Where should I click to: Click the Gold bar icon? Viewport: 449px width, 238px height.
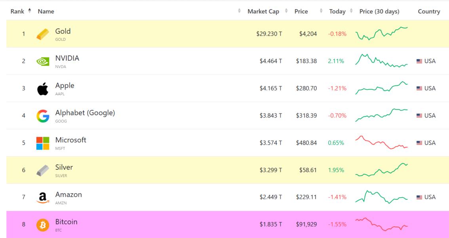pyautogui.click(x=43, y=34)
